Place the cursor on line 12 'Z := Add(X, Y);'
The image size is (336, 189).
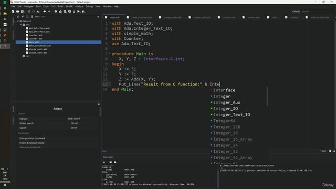pos(137,79)
